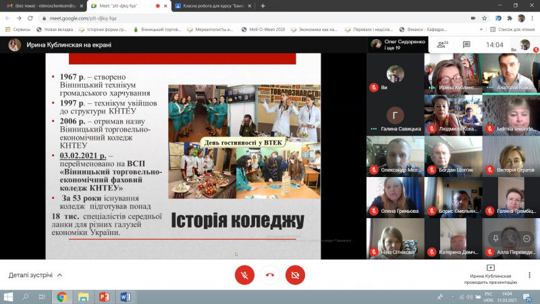Image resolution: width=540 pixels, height=304 pixels.
Task: Open notification center with 20 badge
Action: (527, 297)
